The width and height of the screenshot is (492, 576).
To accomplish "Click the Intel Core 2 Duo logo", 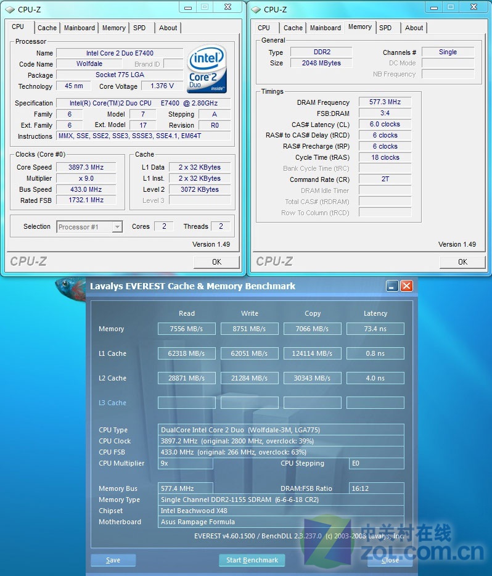I will pyautogui.click(x=207, y=69).
